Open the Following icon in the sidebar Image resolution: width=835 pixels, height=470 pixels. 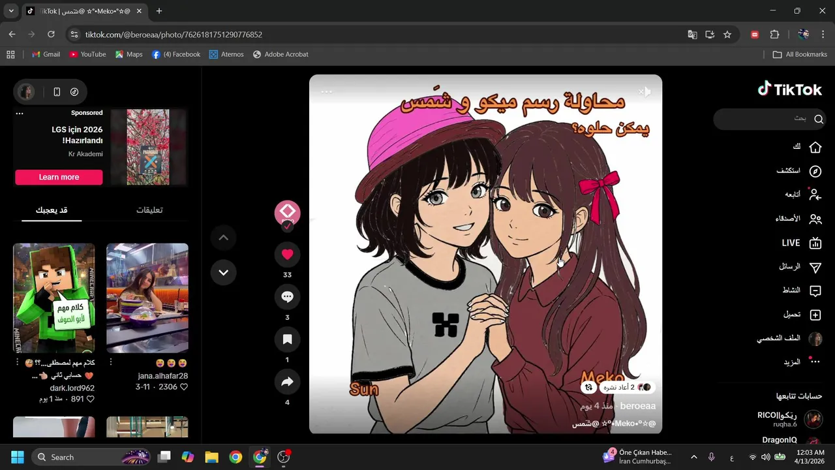point(815,195)
